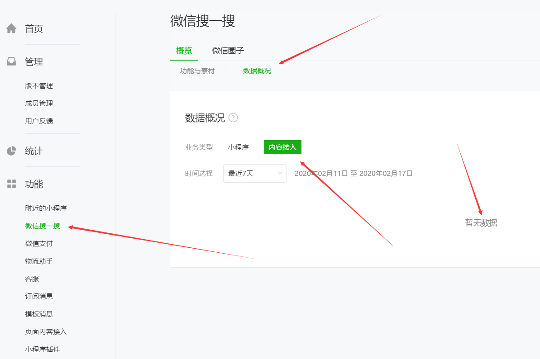Open 订阅消息
This screenshot has width=540, height=359.
click(x=39, y=297)
